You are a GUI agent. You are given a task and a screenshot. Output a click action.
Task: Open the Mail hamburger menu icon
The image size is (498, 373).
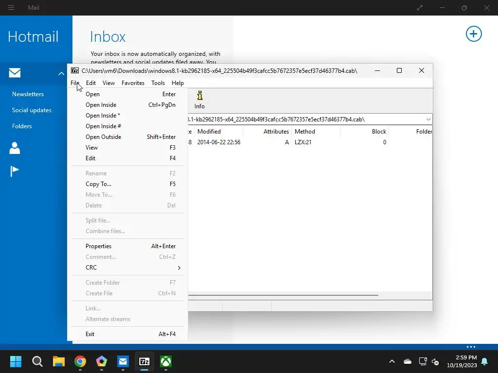tap(11, 7)
